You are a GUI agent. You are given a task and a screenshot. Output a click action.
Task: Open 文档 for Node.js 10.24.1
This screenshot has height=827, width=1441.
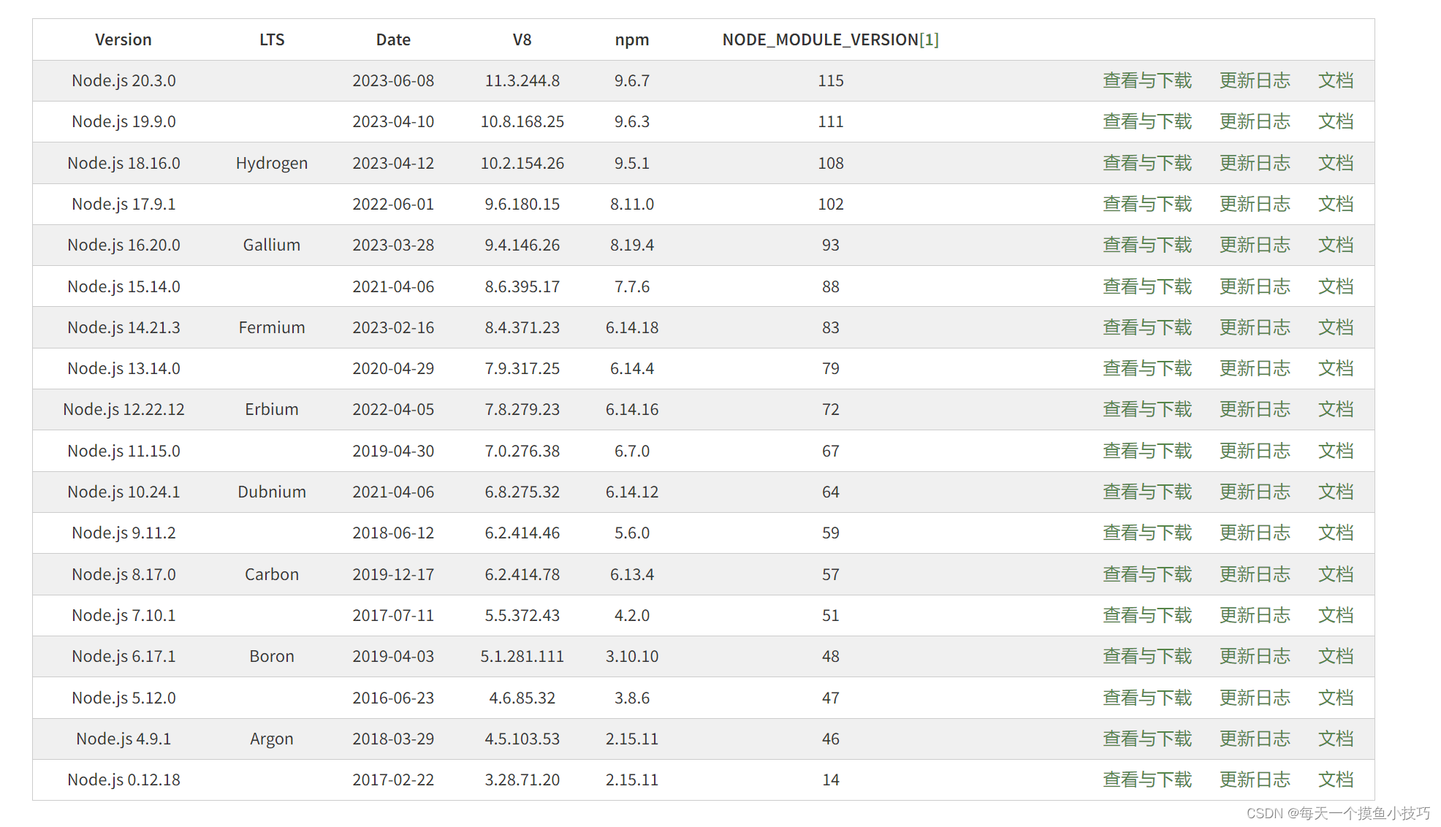point(1336,492)
